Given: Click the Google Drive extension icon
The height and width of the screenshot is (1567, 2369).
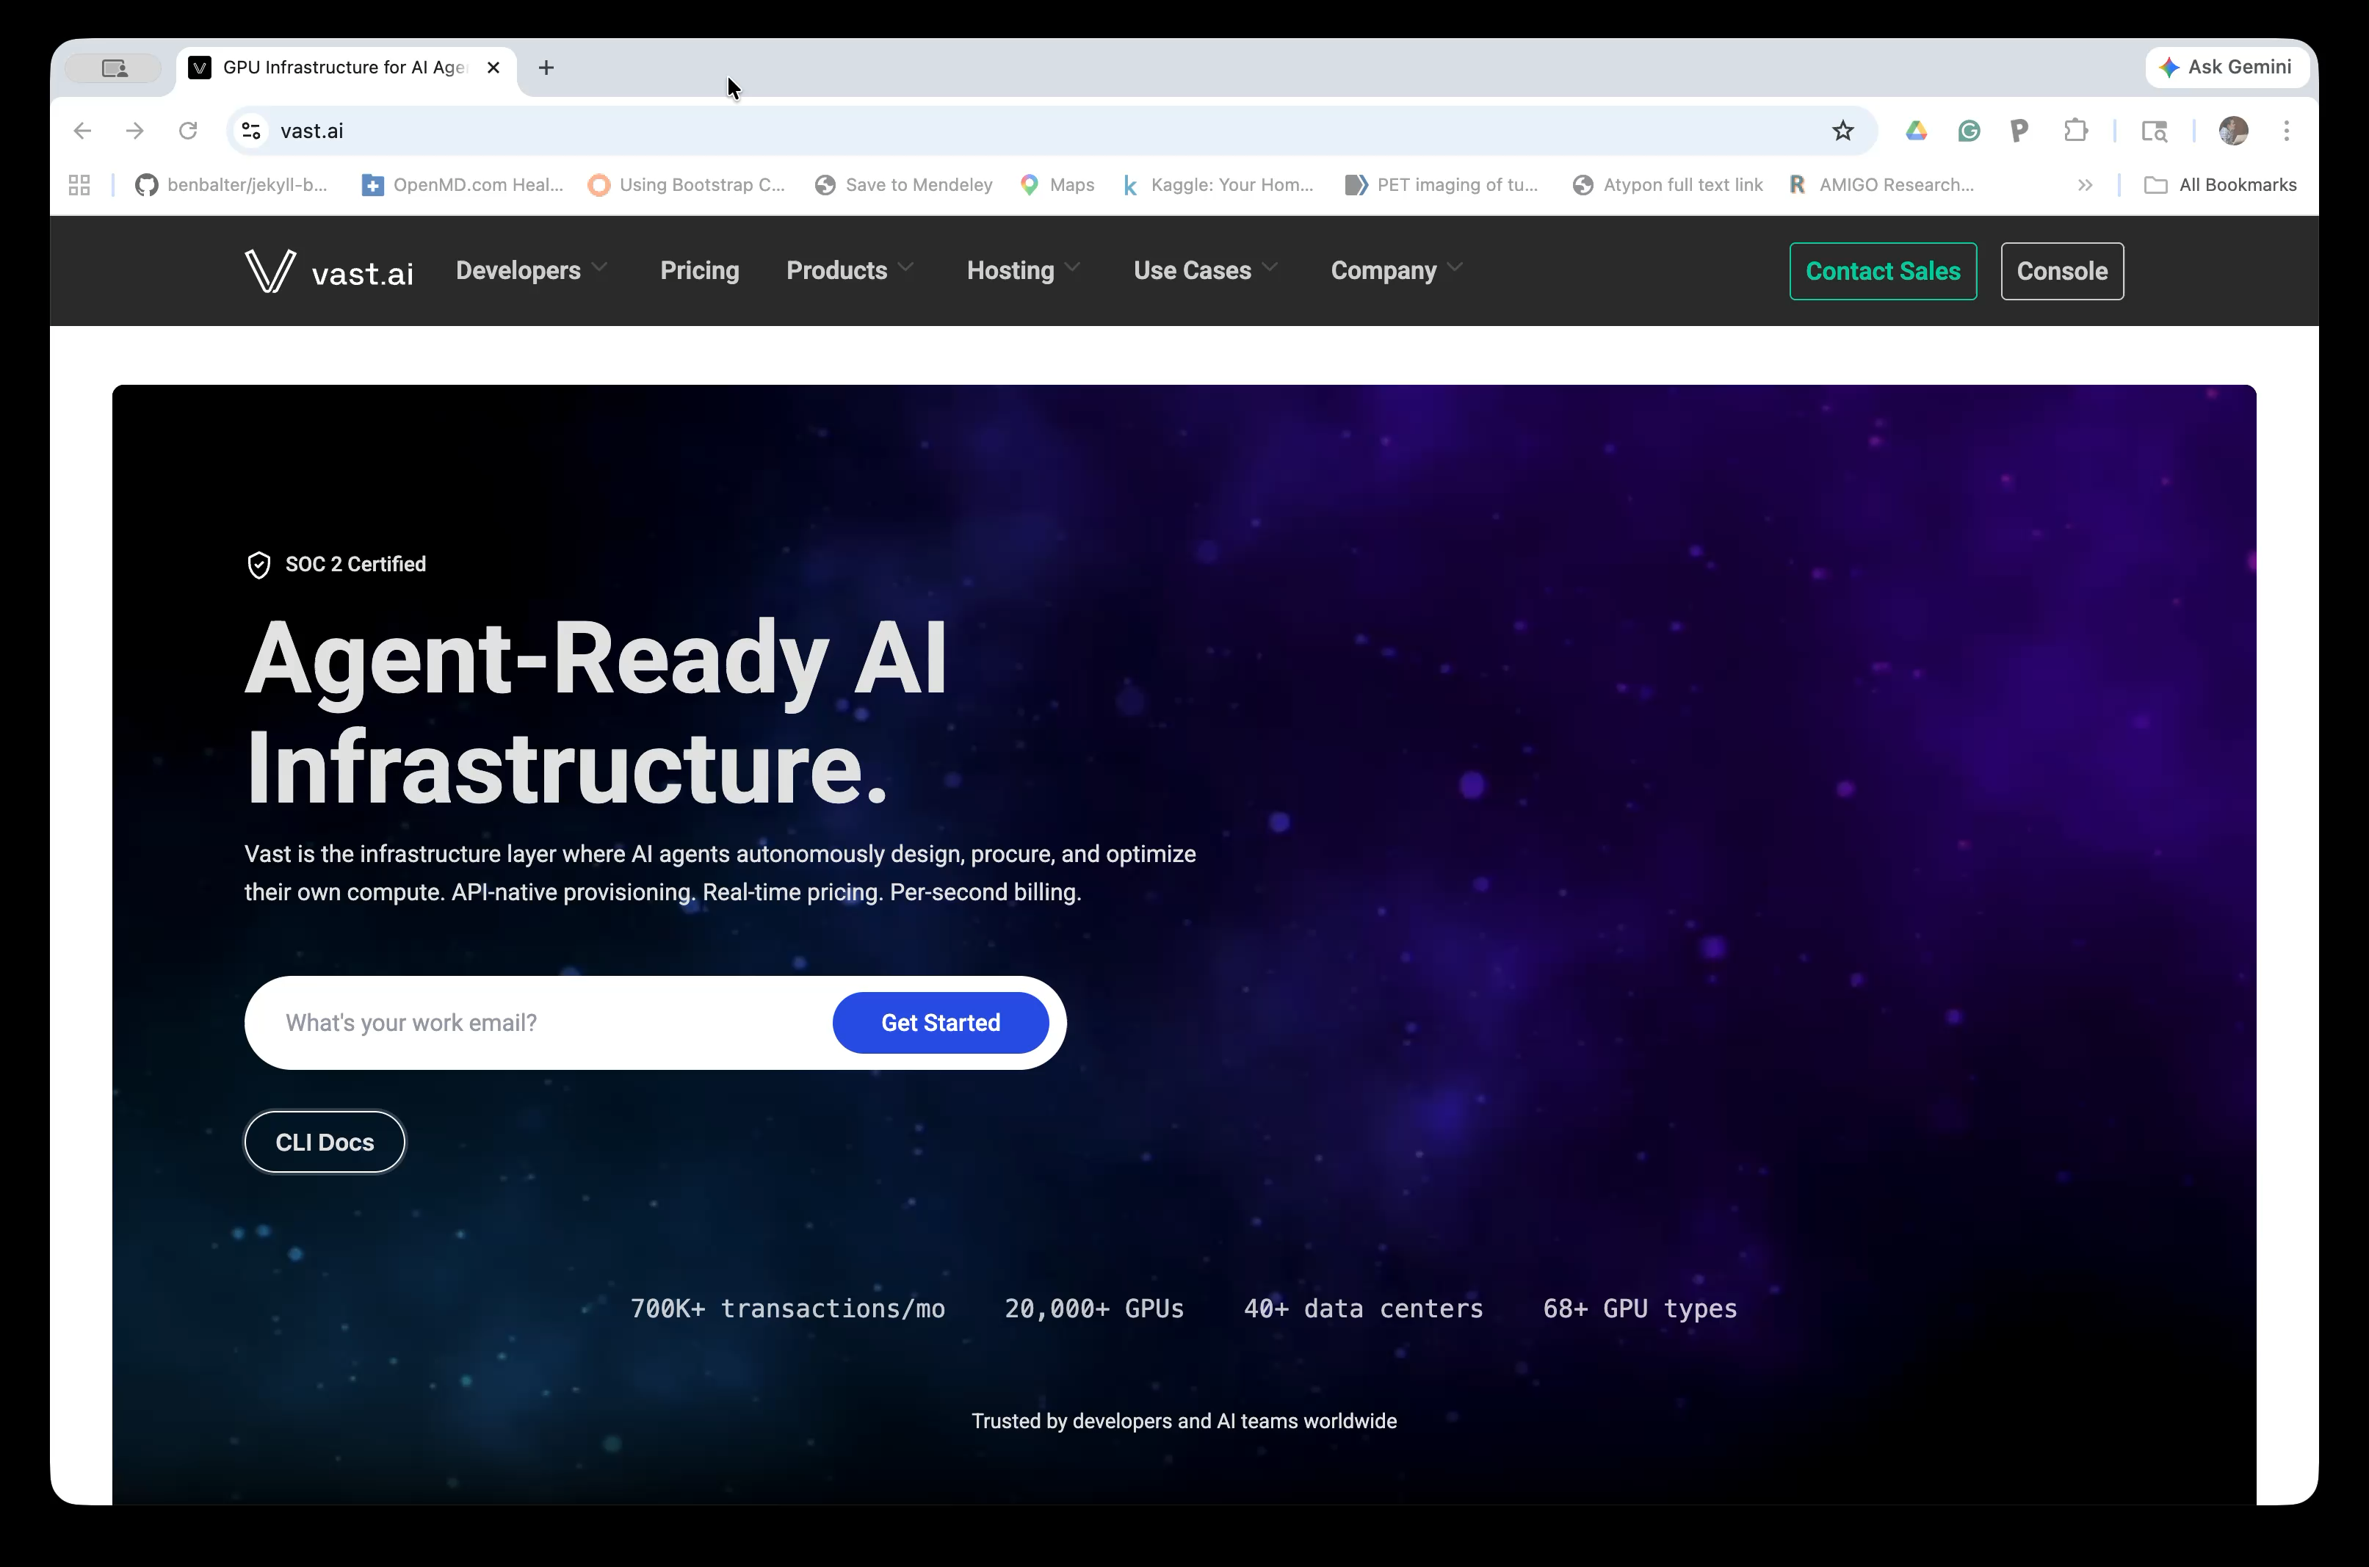Looking at the screenshot, I should (1917, 131).
